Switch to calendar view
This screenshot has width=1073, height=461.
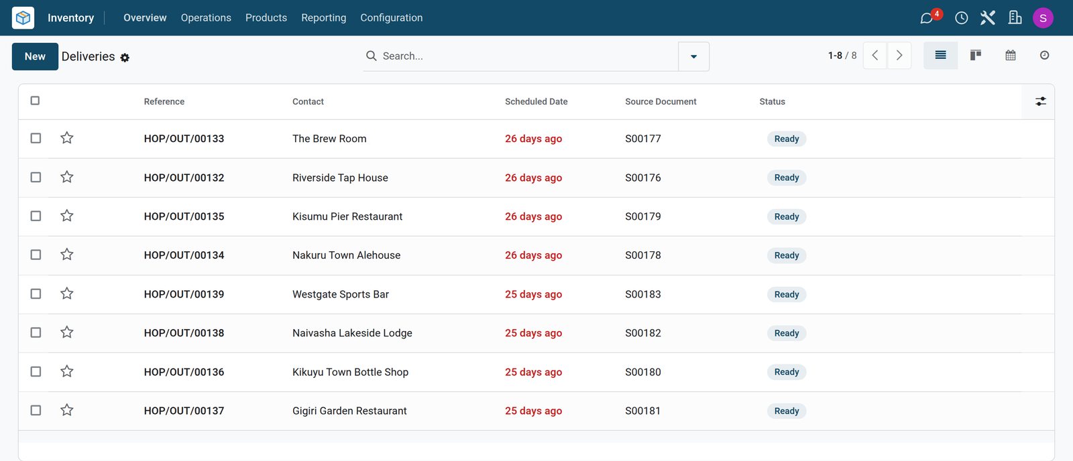click(1011, 55)
